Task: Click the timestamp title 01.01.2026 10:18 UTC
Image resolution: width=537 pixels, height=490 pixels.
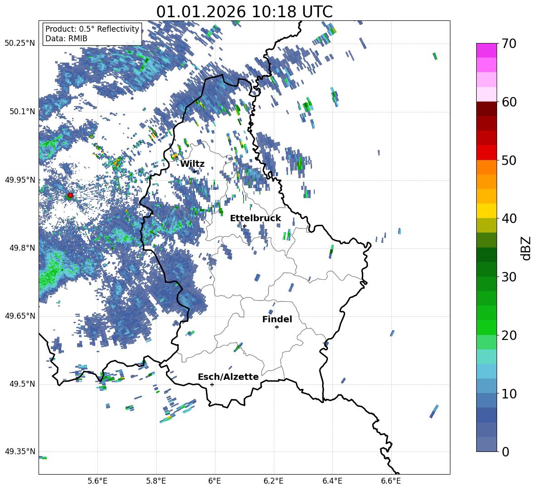Action: coord(244,12)
